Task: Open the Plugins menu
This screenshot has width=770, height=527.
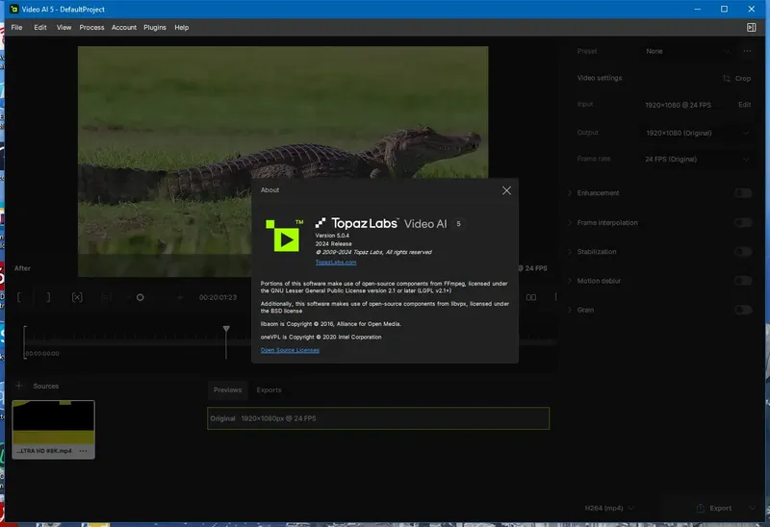Action: pos(155,28)
